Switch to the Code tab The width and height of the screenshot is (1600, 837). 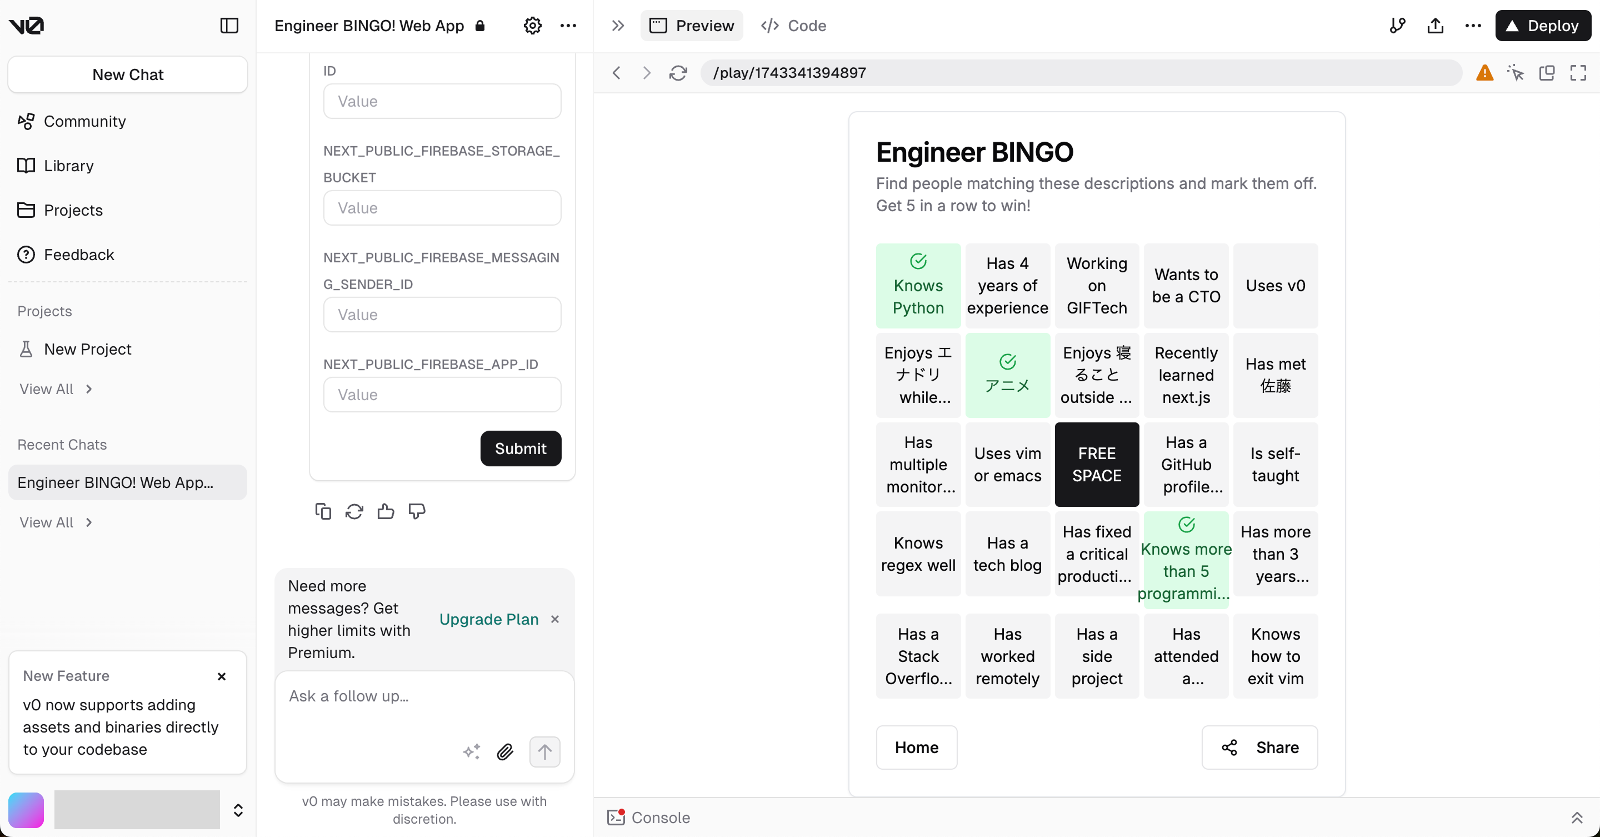(793, 26)
